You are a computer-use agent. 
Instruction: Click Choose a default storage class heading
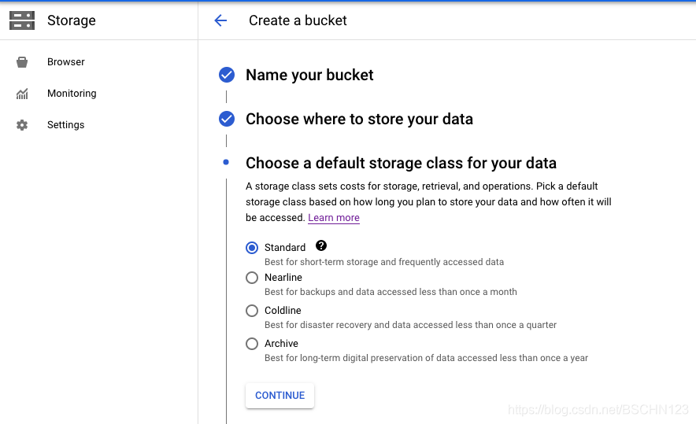click(x=401, y=163)
